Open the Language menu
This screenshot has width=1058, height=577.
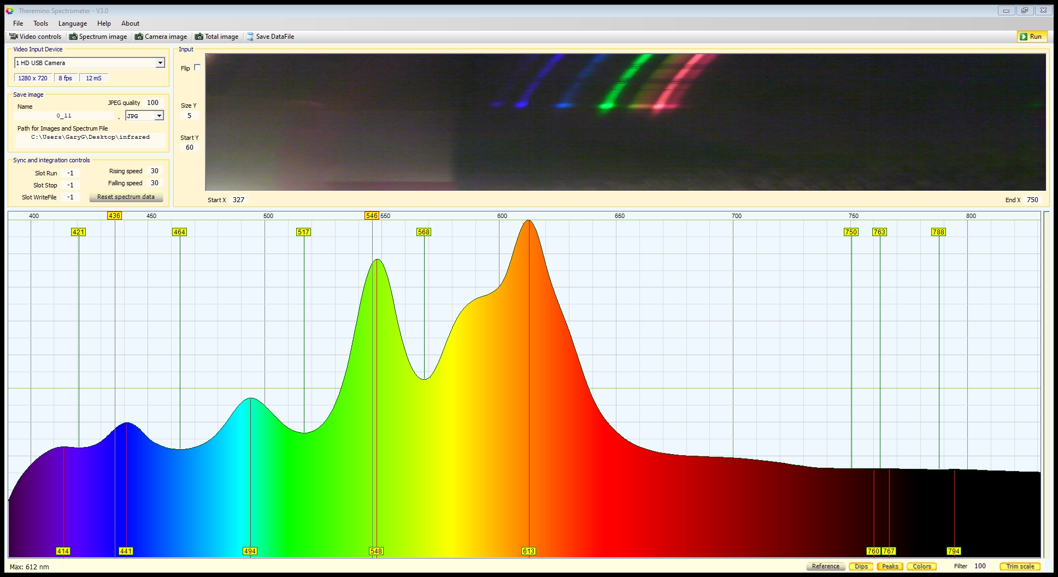pyautogui.click(x=73, y=23)
